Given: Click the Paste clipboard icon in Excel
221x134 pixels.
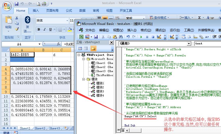Looking at the screenshot, I should (x=8, y=20).
